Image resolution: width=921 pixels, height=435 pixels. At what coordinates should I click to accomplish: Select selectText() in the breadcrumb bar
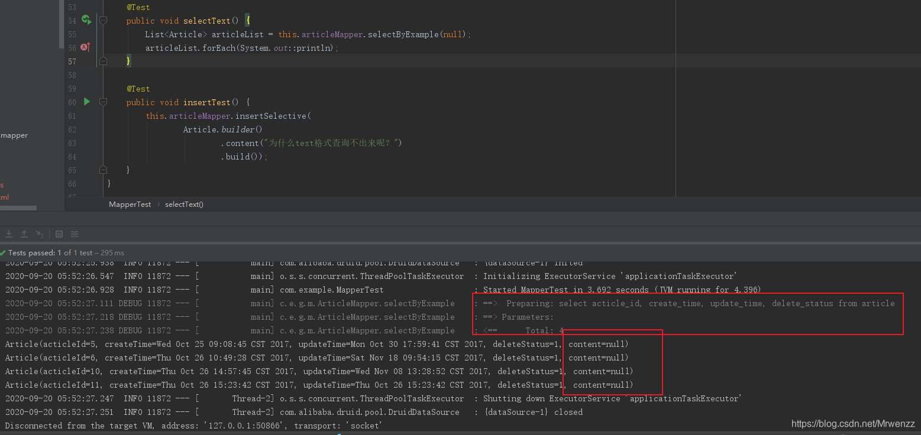(x=184, y=204)
